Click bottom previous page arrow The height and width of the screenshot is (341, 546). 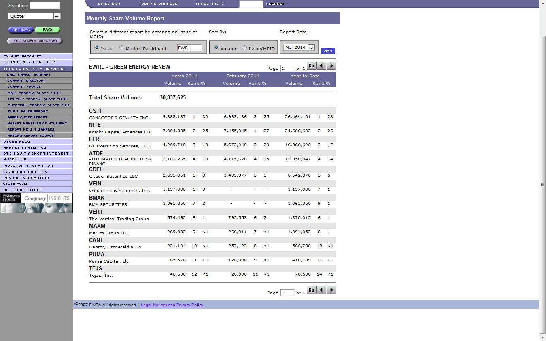point(321,290)
